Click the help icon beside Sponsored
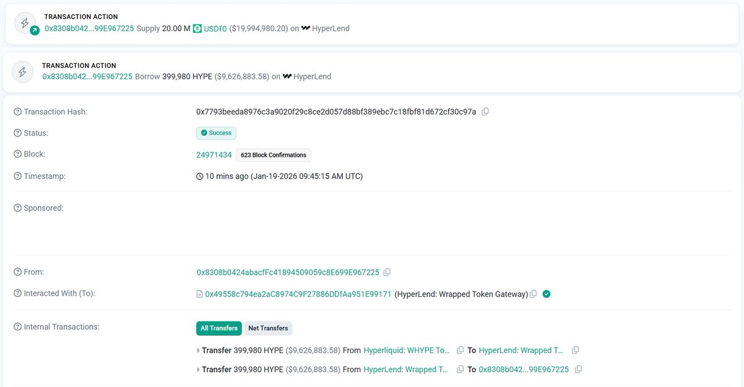 pos(17,208)
